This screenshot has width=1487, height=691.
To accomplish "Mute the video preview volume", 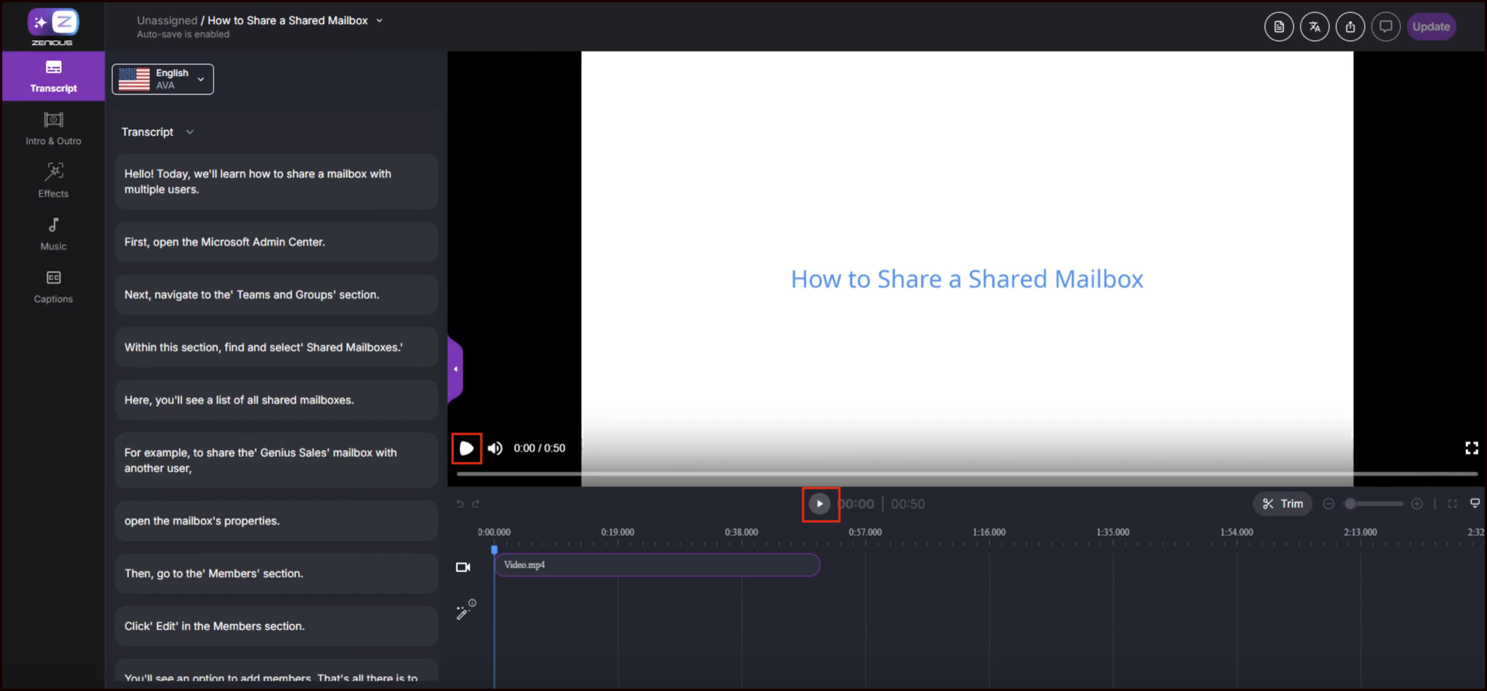I will coord(495,448).
